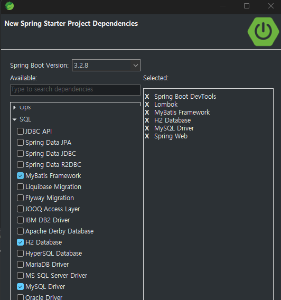Screen dimensions: 281x300
Task: Enable the HyperSQL Database checkbox
Action: (x=20, y=254)
